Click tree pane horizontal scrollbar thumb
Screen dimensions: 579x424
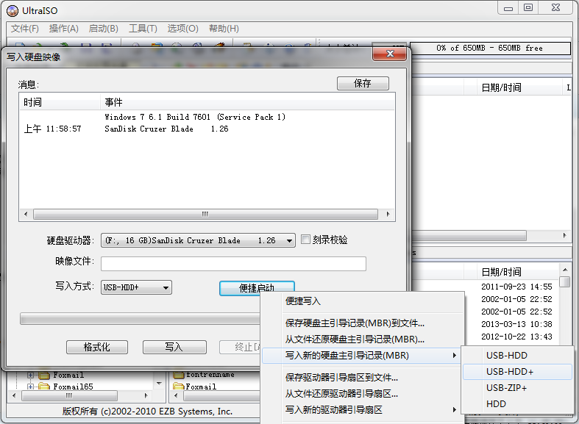pyautogui.click(x=69, y=396)
